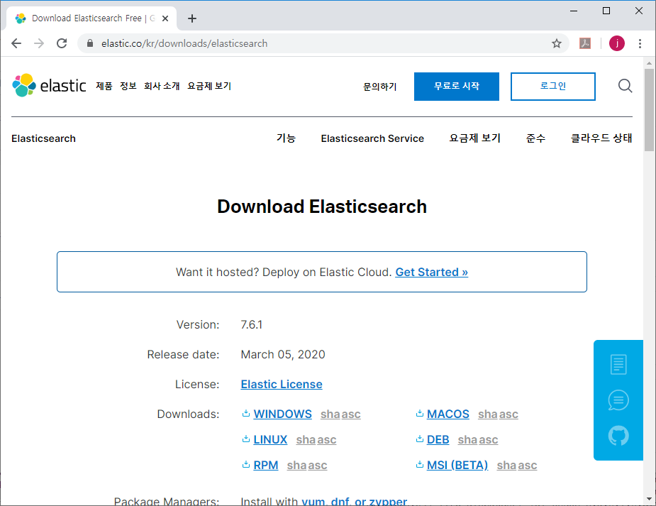Open the Elasticsearch Service tab
The width and height of the screenshot is (656, 506).
tap(372, 138)
